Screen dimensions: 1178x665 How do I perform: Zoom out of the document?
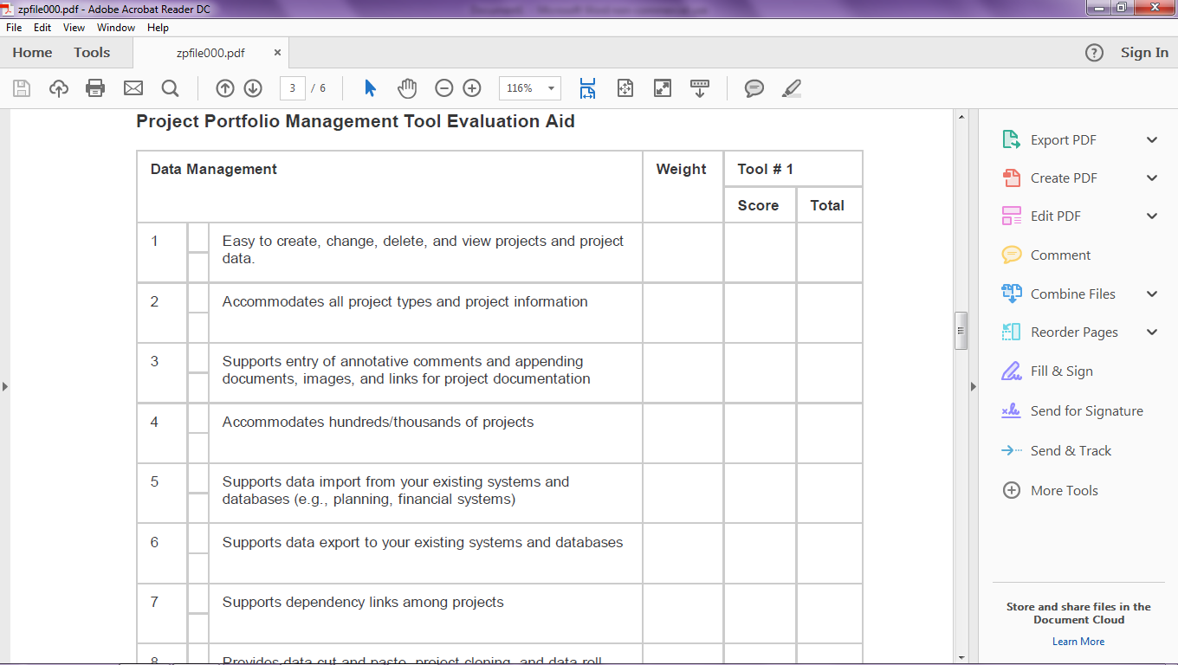click(x=443, y=87)
